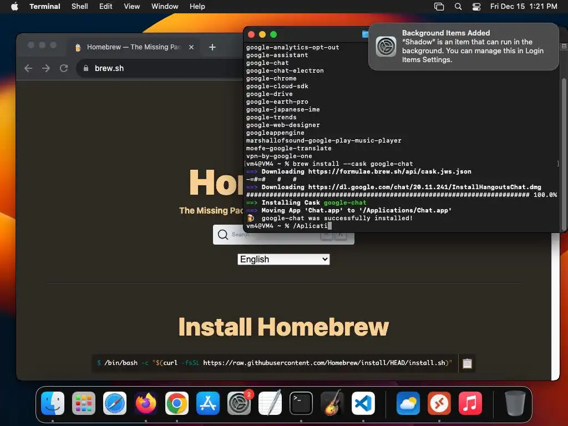This screenshot has width=568, height=426.
Task: Click the Terminal prompt line '/Aplicati'
Action: click(288, 226)
